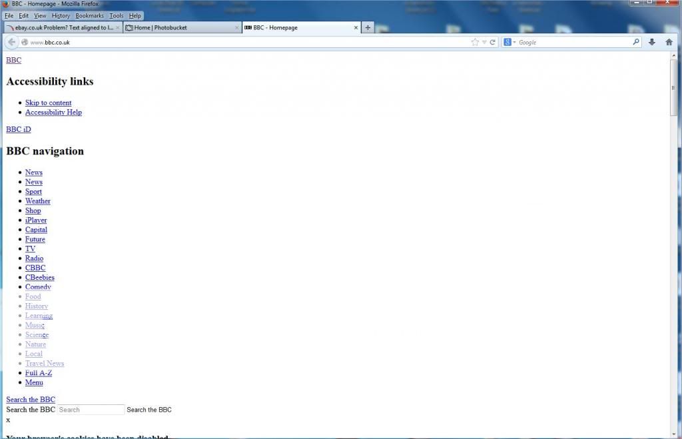Click the browser back arrow button

click(x=11, y=42)
